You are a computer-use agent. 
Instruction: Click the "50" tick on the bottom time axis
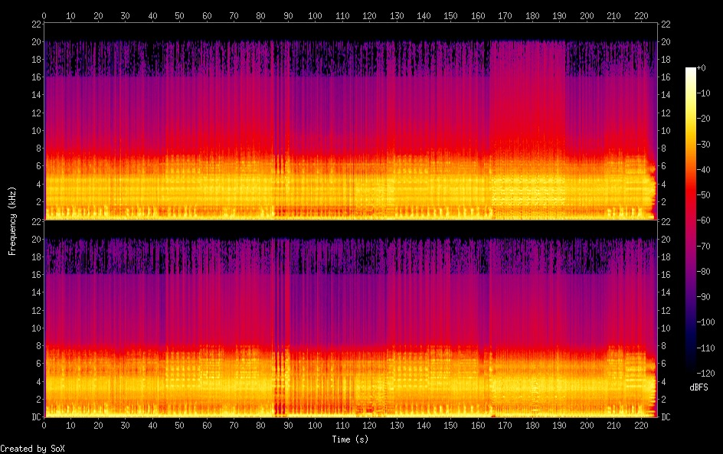coord(179,426)
